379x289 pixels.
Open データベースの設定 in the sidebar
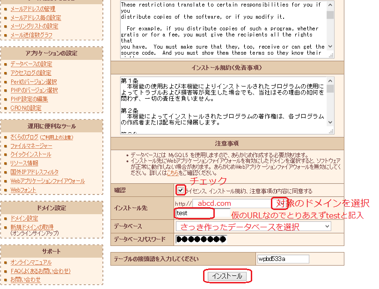click(31, 64)
